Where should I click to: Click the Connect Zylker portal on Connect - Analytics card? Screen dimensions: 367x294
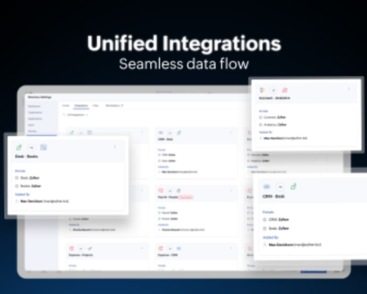coord(273,117)
